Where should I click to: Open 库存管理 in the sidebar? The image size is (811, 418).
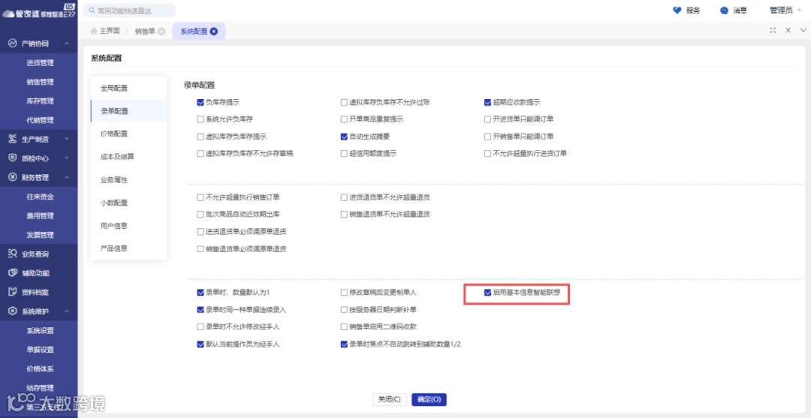coord(39,101)
